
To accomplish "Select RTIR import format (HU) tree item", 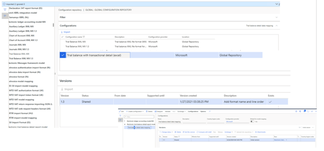I will [x=21, y=113].
